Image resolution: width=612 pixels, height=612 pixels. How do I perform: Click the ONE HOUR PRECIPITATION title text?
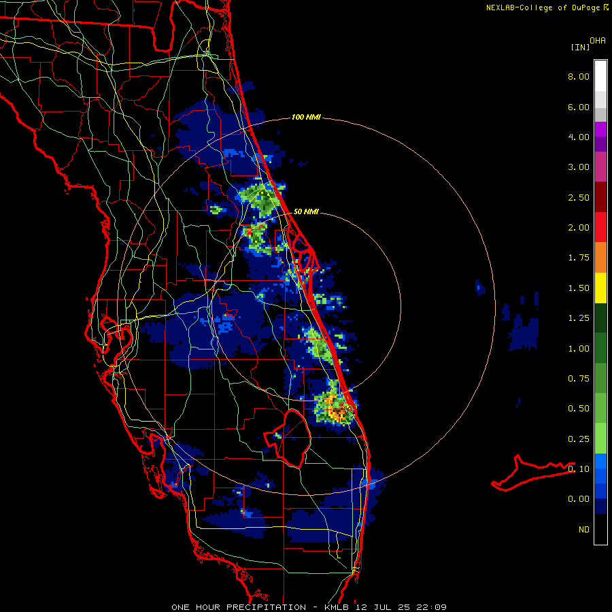click(x=239, y=607)
